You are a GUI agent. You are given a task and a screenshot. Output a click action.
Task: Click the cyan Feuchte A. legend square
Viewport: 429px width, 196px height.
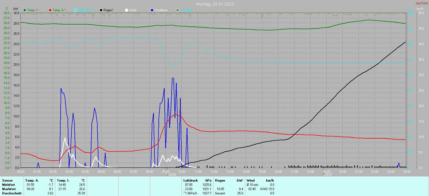(76, 10)
